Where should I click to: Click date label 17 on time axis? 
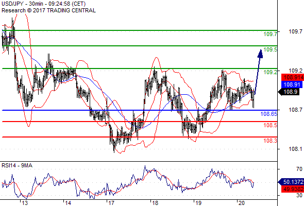pyautogui.click(x=111, y=203)
